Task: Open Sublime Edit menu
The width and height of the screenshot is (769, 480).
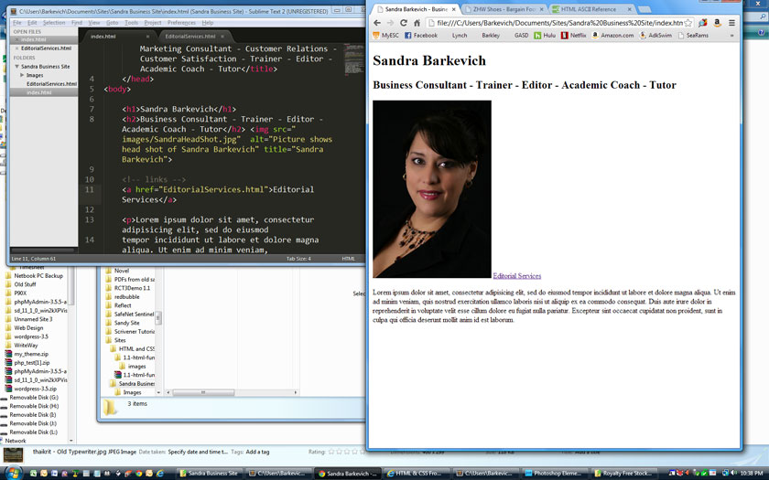Action: pyautogui.click(x=32, y=23)
